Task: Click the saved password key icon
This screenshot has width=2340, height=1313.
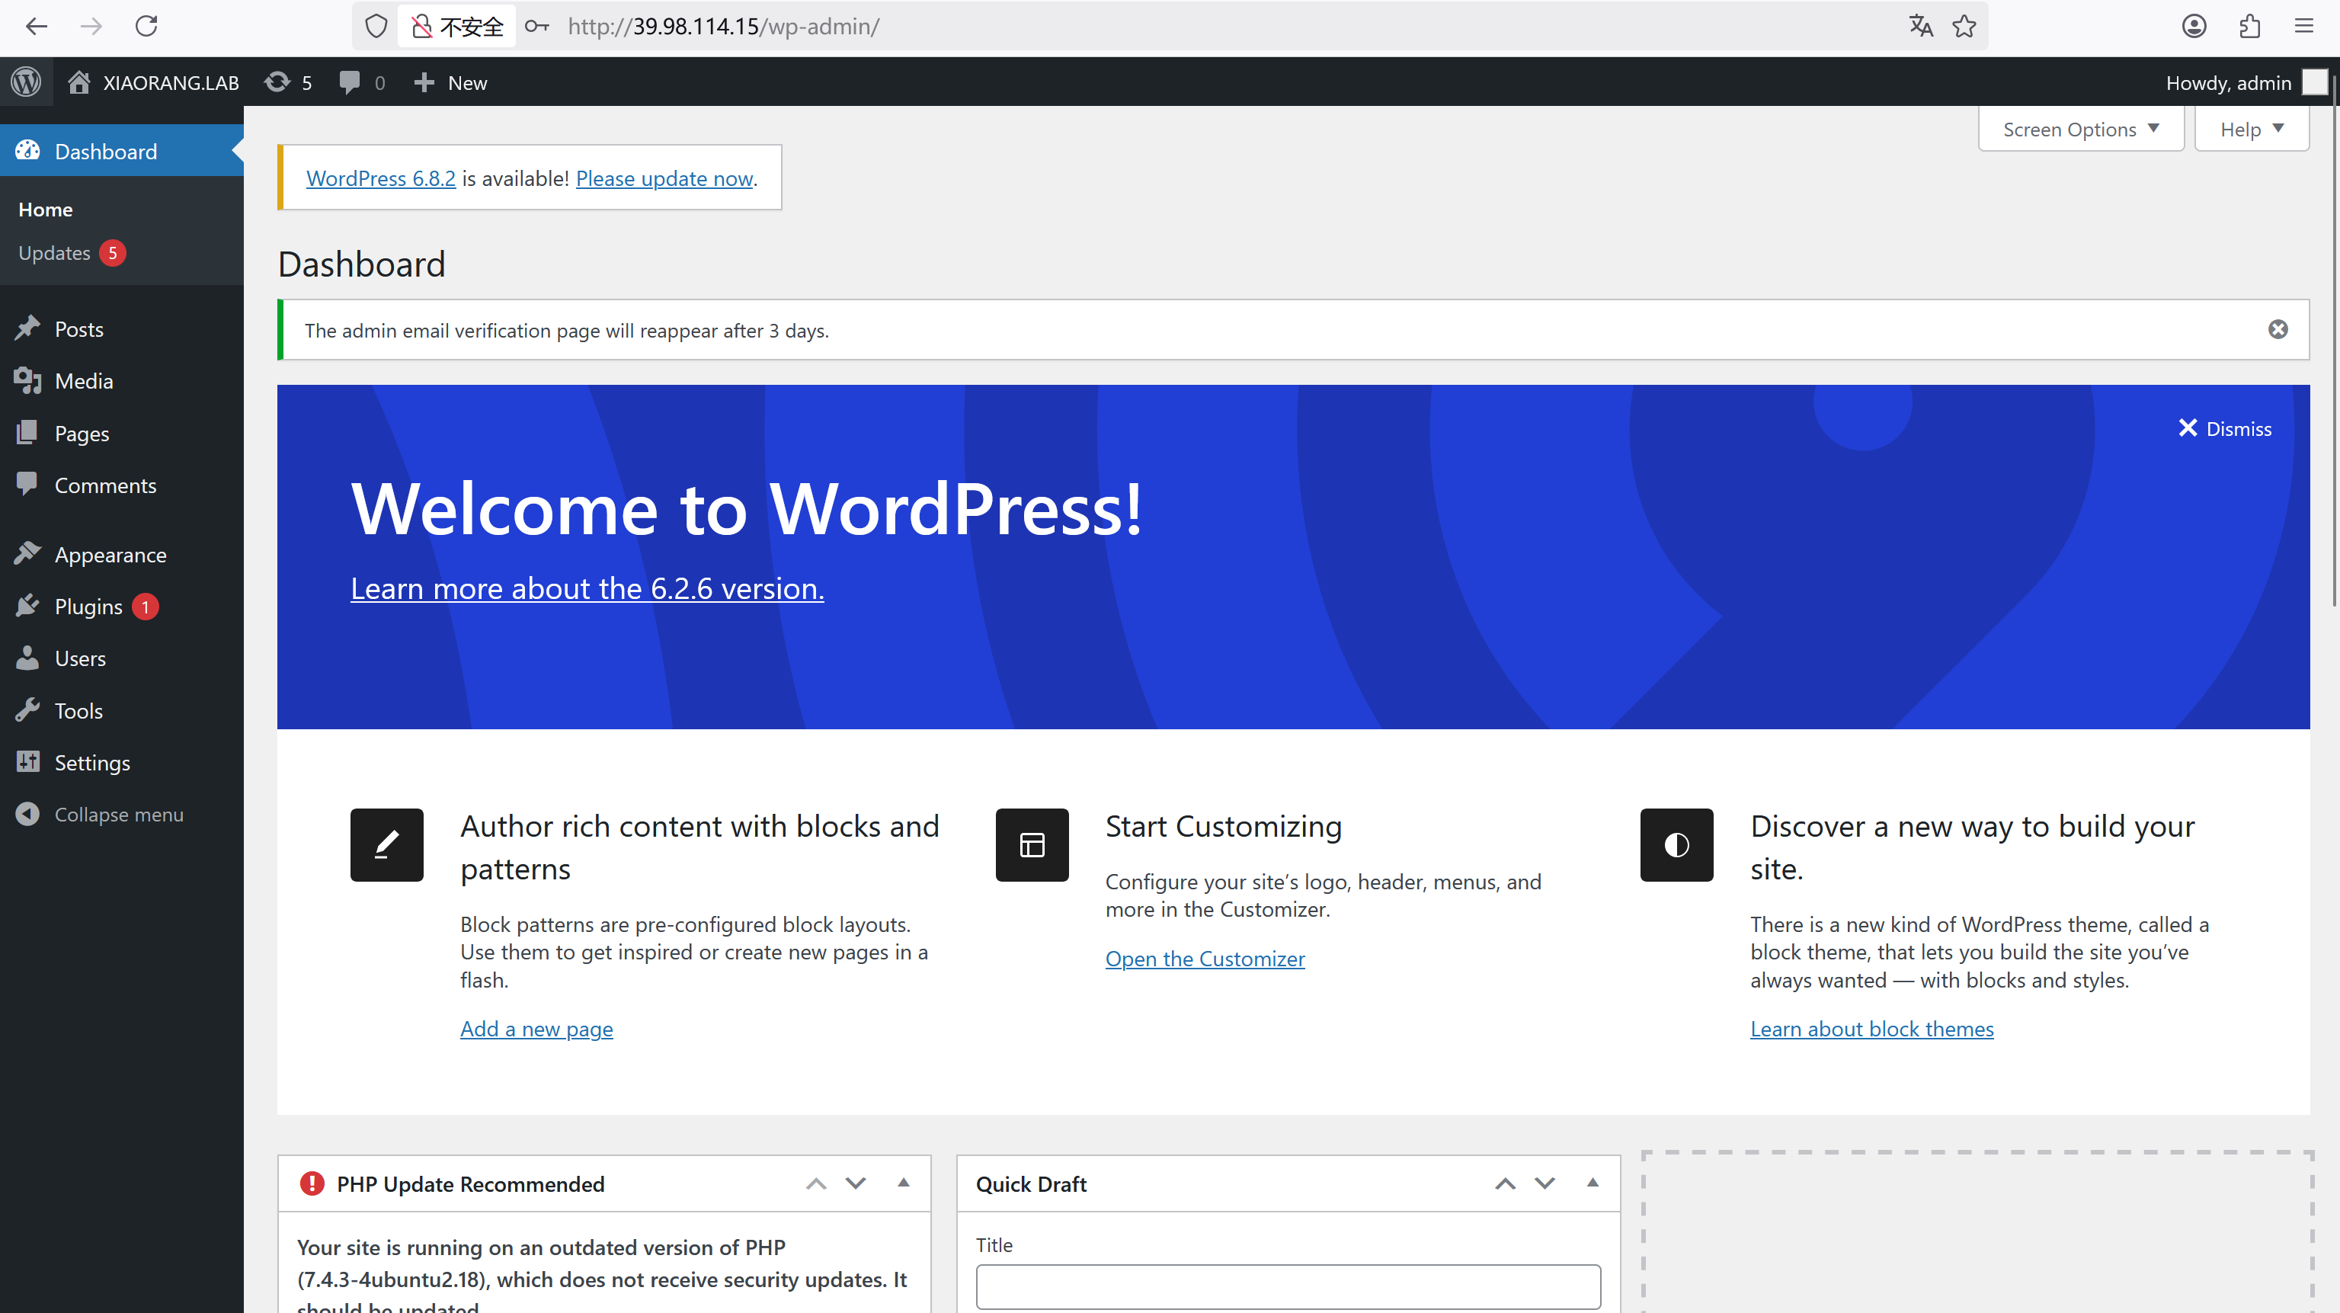Action: pos(537,27)
